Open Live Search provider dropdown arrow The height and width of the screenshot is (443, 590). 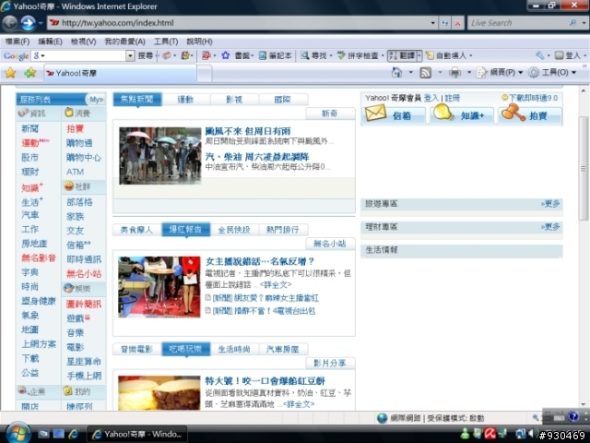coord(584,22)
